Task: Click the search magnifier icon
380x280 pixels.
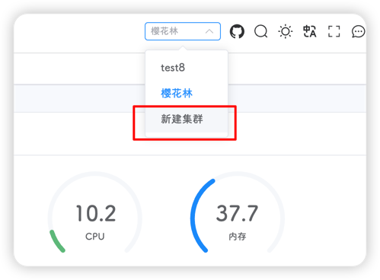Action: tap(261, 31)
